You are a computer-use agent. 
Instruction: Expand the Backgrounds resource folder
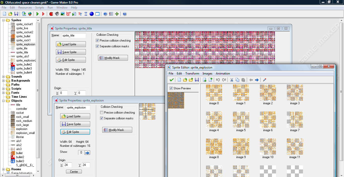pyautogui.click(x=4, y=81)
